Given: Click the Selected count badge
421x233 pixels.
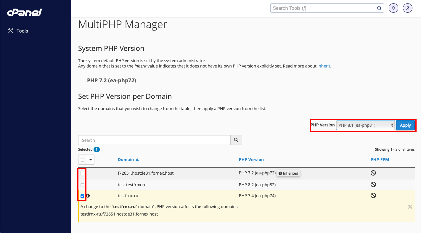Looking at the screenshot, I should (x=97, y=150).
